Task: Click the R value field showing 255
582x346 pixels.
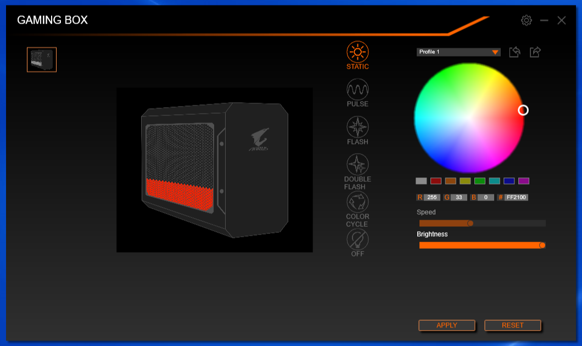Action: (432, 198)
